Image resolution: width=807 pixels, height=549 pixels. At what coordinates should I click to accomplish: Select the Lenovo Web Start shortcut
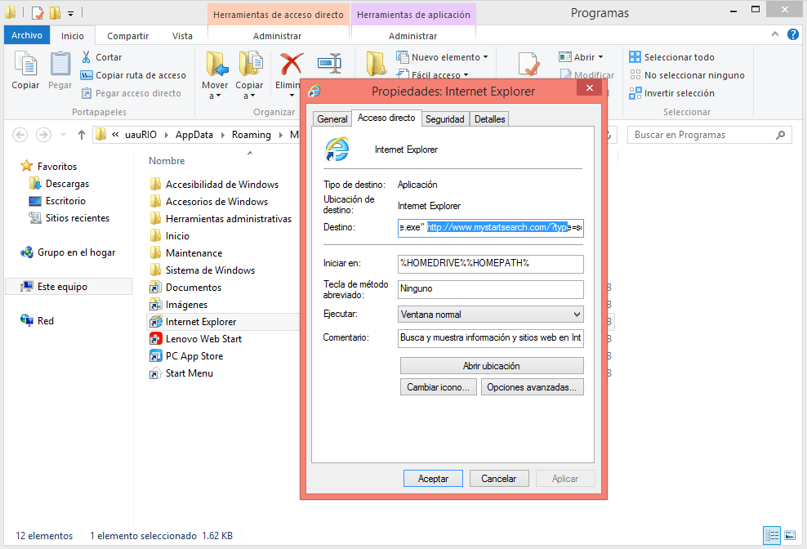tap(203, 339)
